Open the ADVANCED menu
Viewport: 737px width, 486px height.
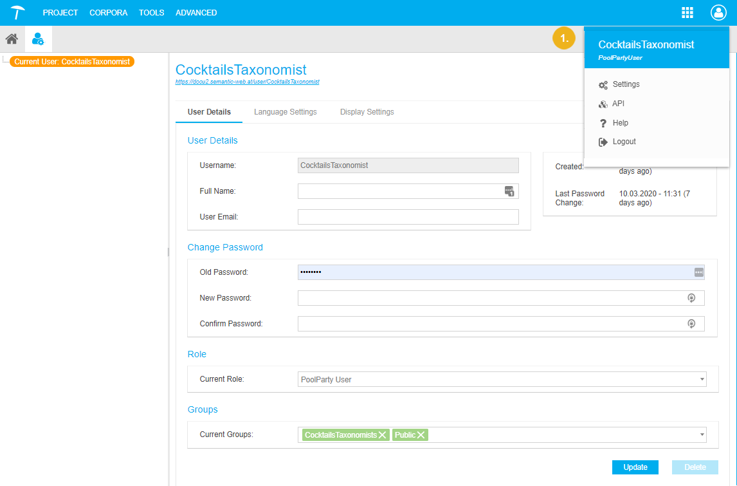click(x=196, y=13)
